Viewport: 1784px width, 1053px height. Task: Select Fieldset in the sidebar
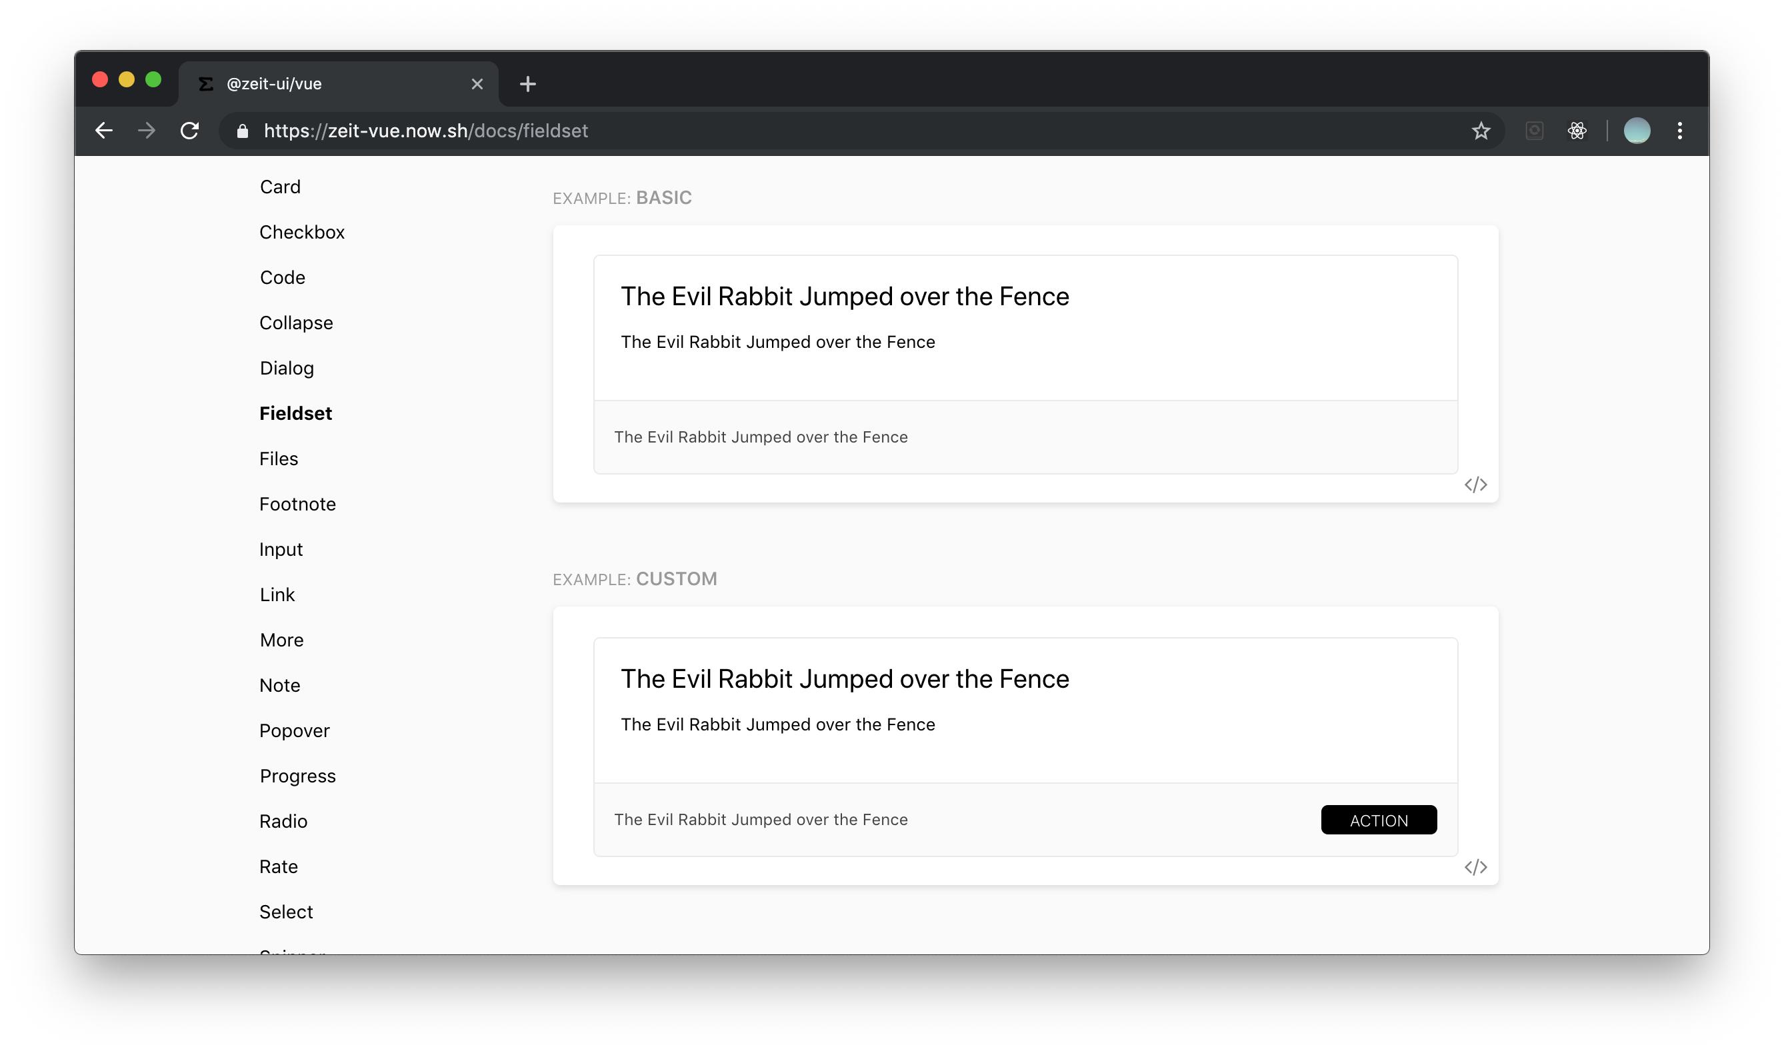pyautogui.click(x=295, y=414)
